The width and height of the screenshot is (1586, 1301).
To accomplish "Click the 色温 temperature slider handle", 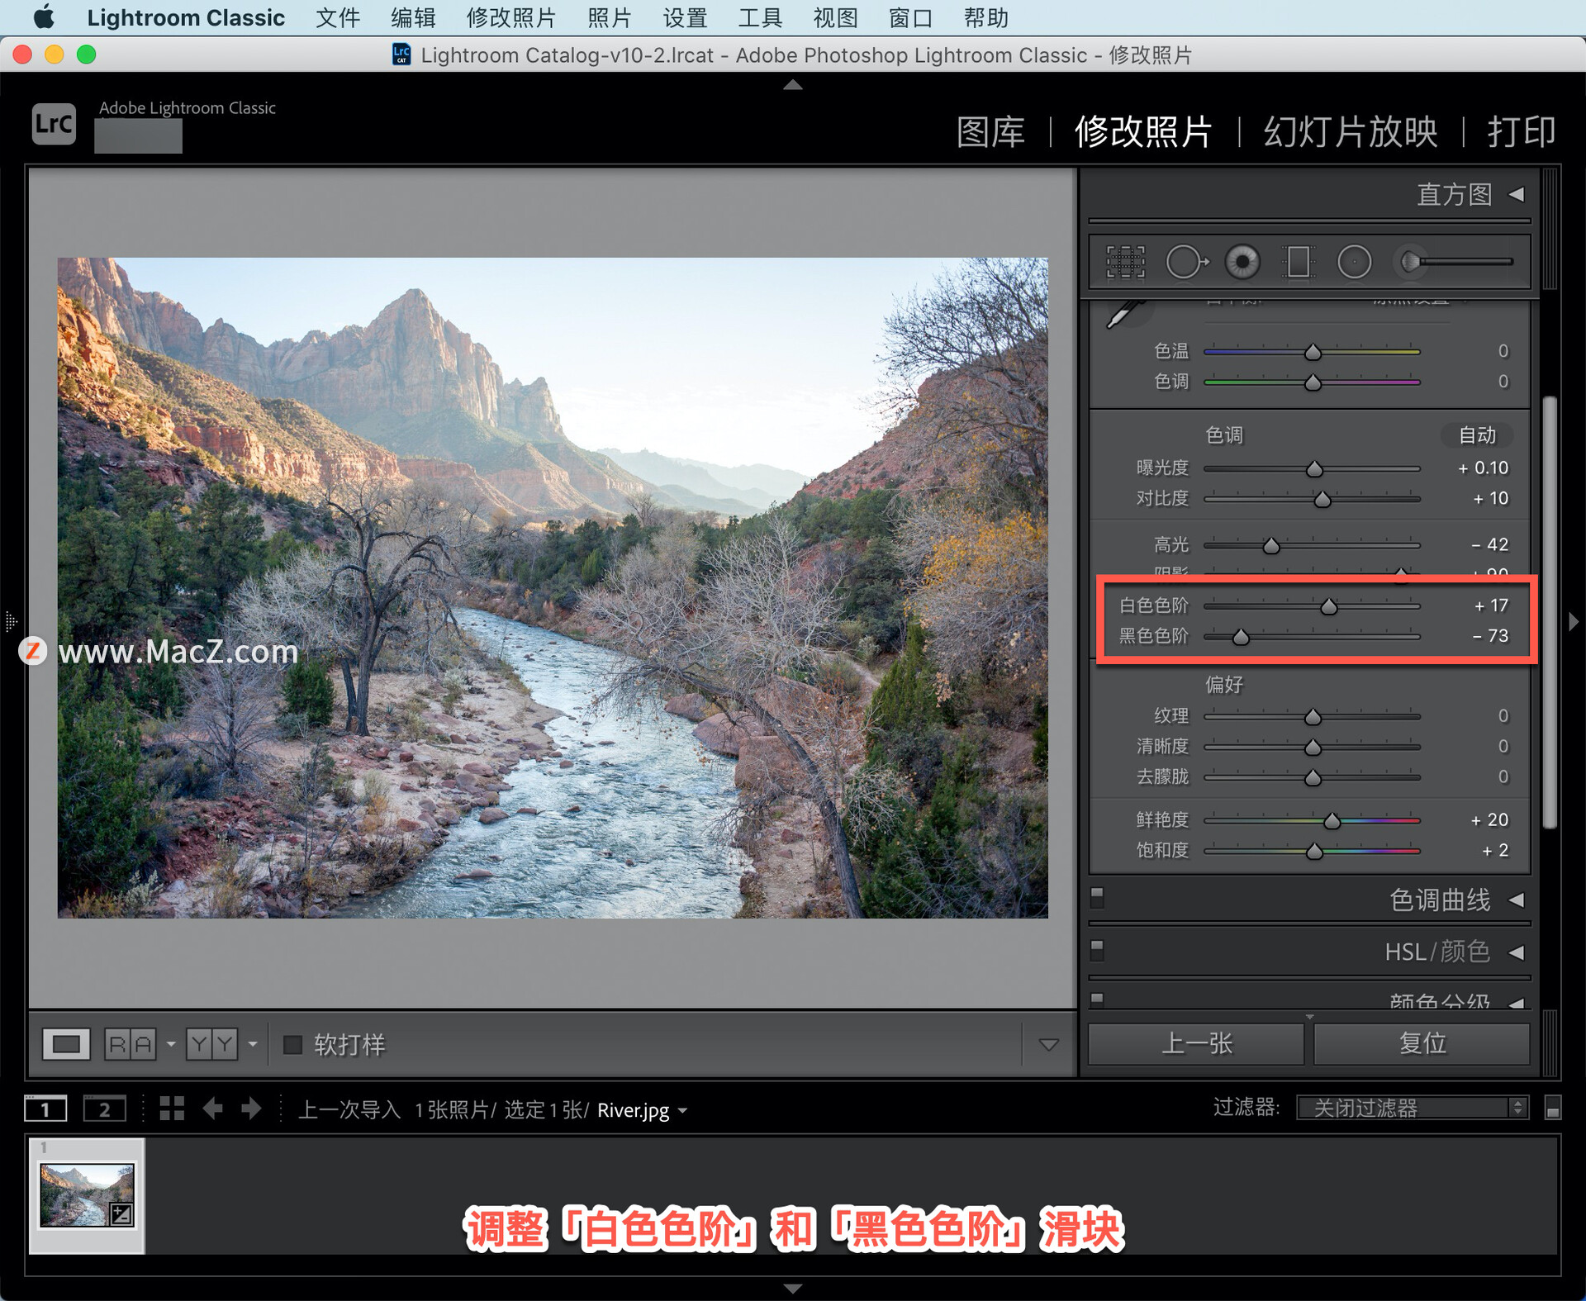I will (x=1313, y=353).
